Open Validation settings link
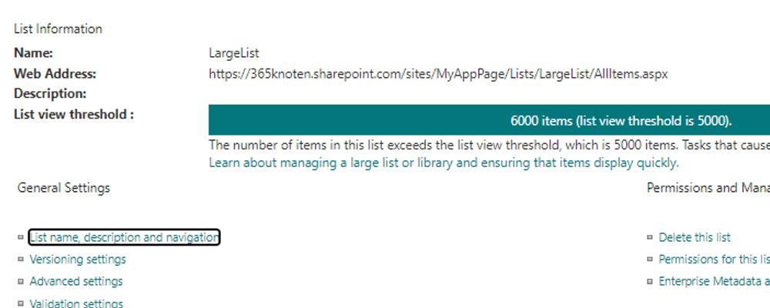The image size is (770, 308). (76, 303)
